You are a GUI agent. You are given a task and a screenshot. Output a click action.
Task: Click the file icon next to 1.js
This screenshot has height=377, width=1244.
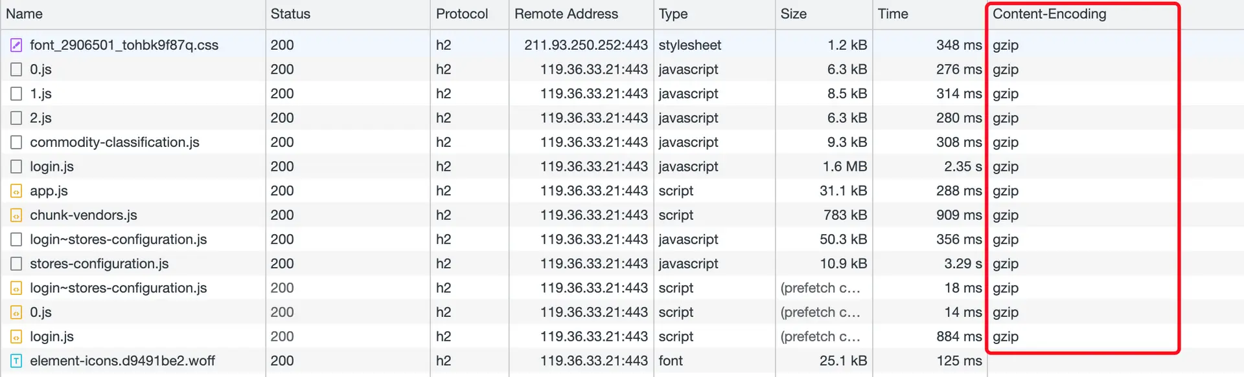pos(16,94)
